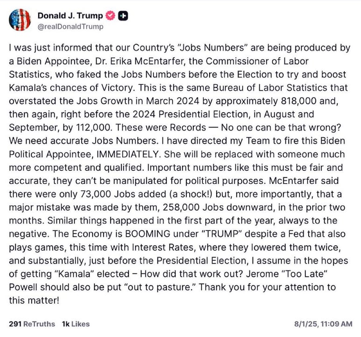View the 1k Likes list

[x=76, y=324]
